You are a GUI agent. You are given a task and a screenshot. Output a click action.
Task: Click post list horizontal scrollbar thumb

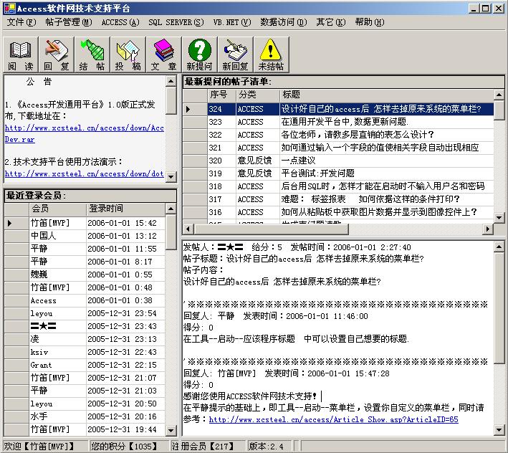tap(271, 229)
